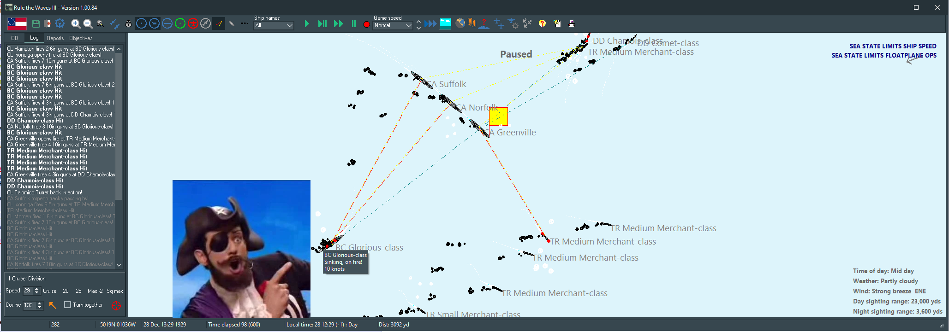Image resolution: width=949 pixels, height=332 pixels.
Task: Start game with green play button
Action: 307,24
